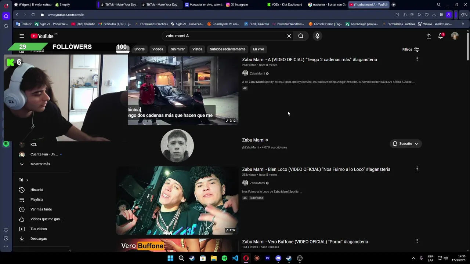Play the 2:12 video thumbnail

pos(183,91)
